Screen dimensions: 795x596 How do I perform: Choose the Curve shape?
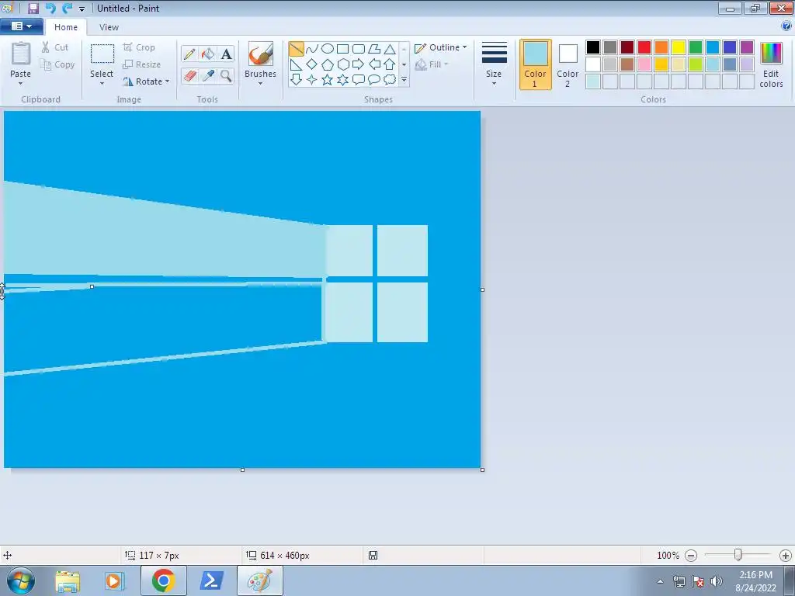[x=312, y=49]
